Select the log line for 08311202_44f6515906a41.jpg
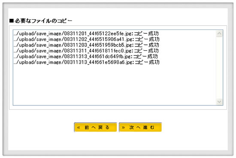This screenshot has height=158, width=236. 87,39
